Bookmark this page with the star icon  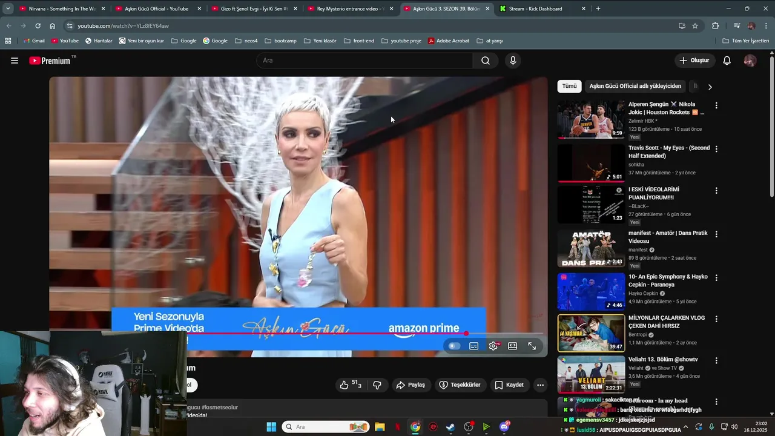point(695,26)
